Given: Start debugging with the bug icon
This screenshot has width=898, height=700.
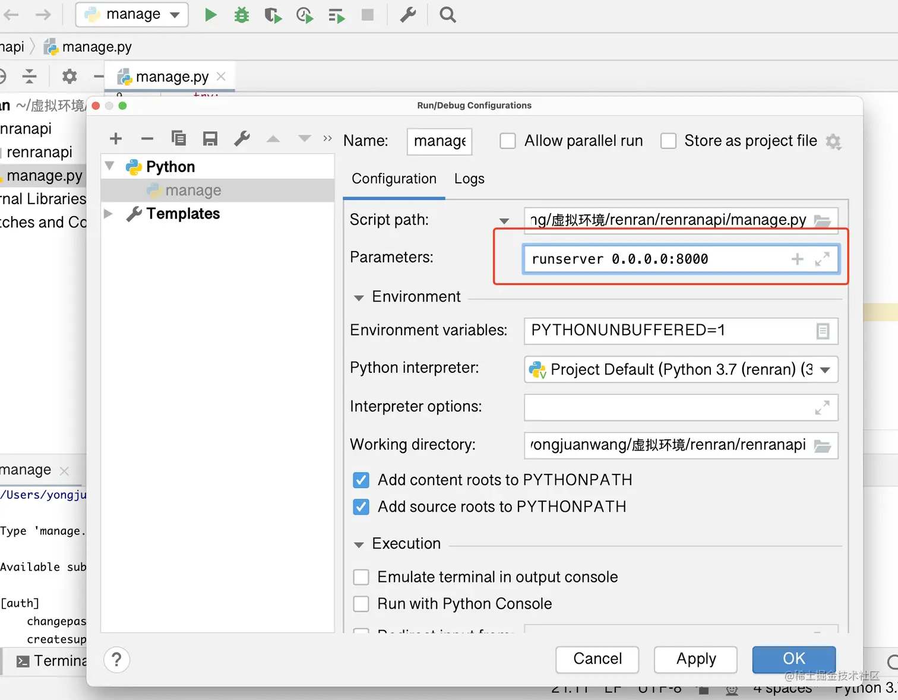Looking at the screenshot, I should (x=241, y=15).
